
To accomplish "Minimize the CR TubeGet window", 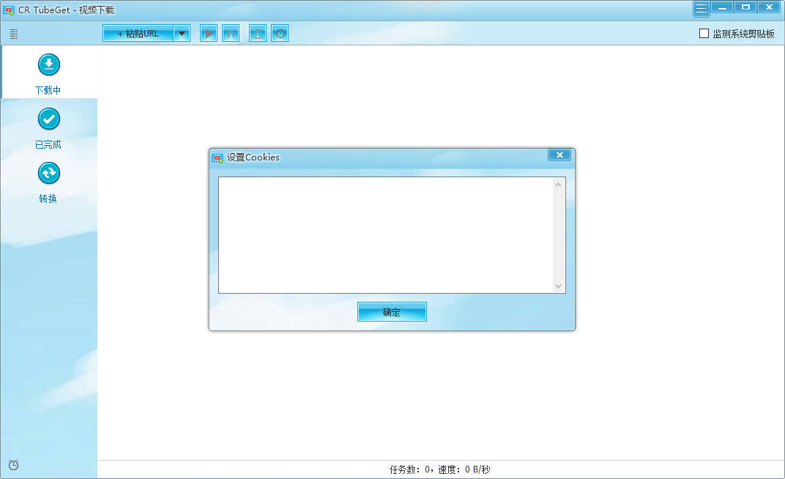I will pos(723,7).
